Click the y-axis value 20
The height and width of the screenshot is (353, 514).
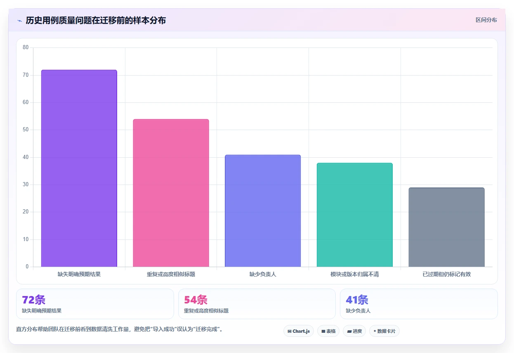tap(26, 212)
